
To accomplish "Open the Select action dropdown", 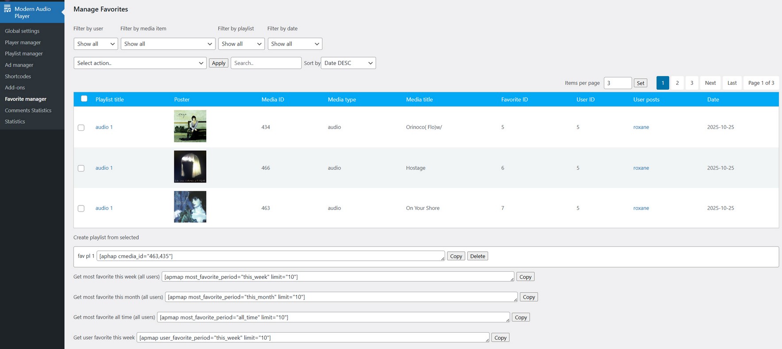I will [x=140, y=63].
